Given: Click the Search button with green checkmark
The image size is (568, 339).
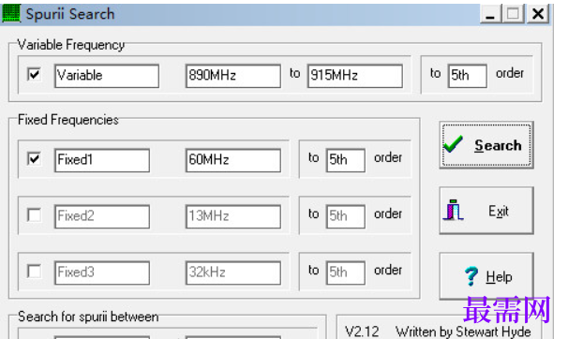Looking at the screenshot, I should click(x=486, y=145).
